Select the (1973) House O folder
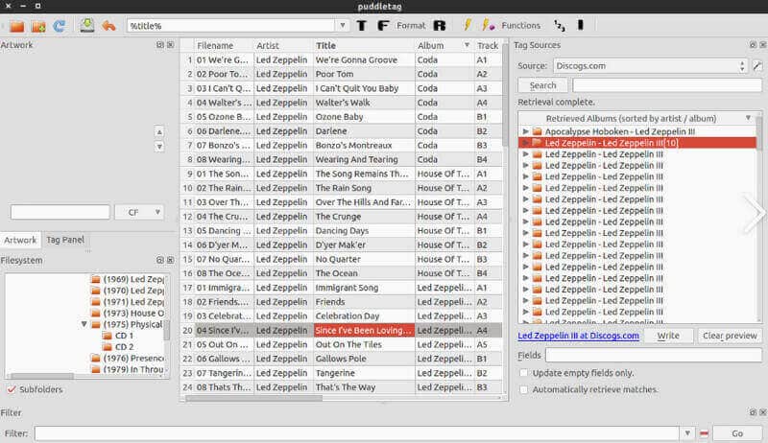The width and height of the screenshot is (768, 443). pyautogui.click(x=128, y=313)
